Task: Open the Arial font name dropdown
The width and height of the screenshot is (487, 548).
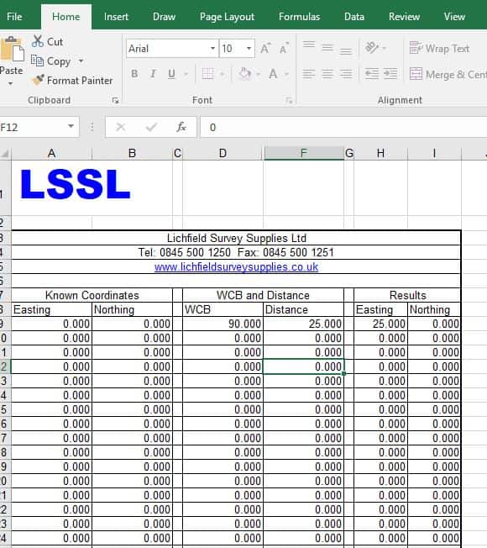Action: tap(212, 48)
